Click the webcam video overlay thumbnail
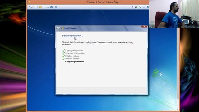 point(174,14)
